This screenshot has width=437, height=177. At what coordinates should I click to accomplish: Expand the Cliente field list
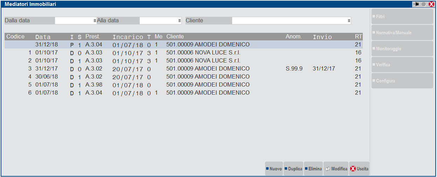(x=349, y=21)
